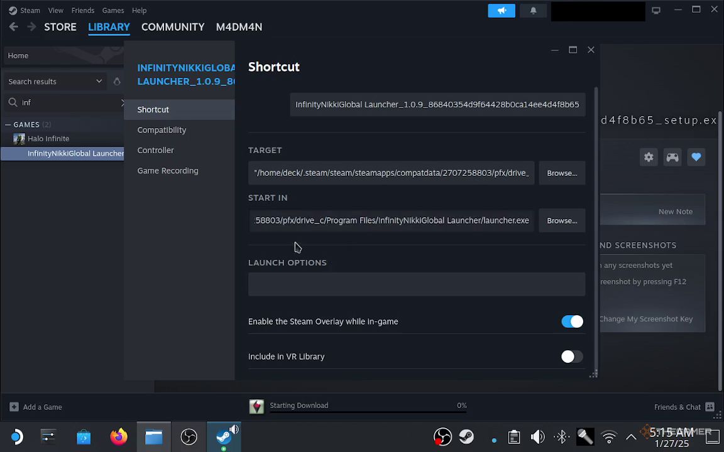The image size is (724, 452).
Task: Click the OBS system tray icon
Action: 442,436
